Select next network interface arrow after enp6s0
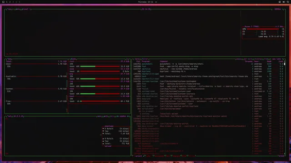Viewport: 291px width, 163px height. point(128,116)
